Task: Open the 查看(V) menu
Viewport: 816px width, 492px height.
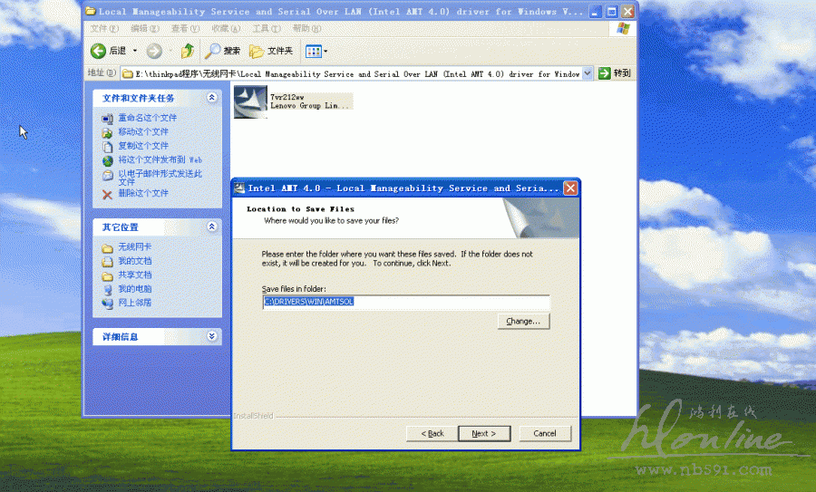Action: (x=185, y=29)
